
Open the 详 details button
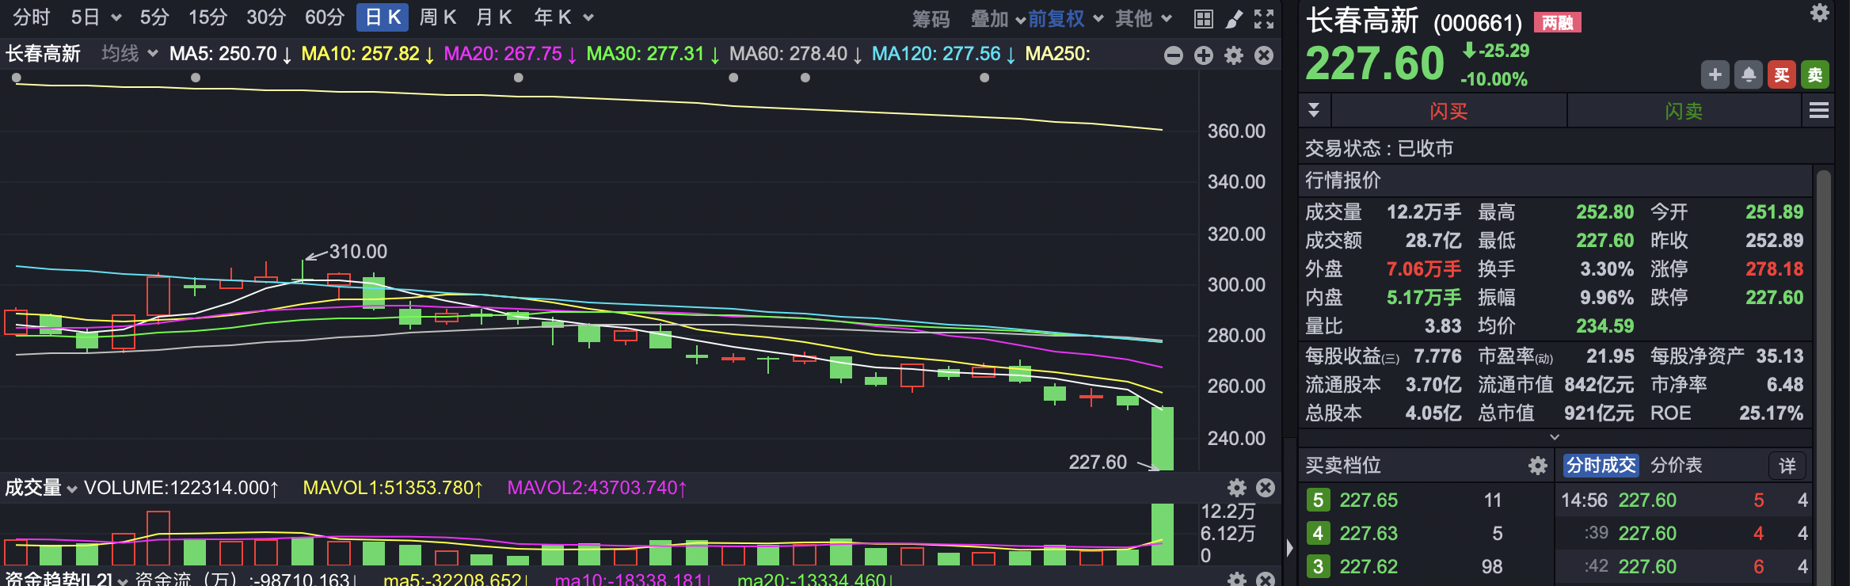point(1787,466)
